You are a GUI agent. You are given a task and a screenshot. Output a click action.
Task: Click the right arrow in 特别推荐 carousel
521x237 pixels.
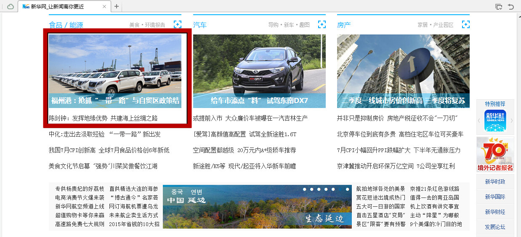(511, 121)
